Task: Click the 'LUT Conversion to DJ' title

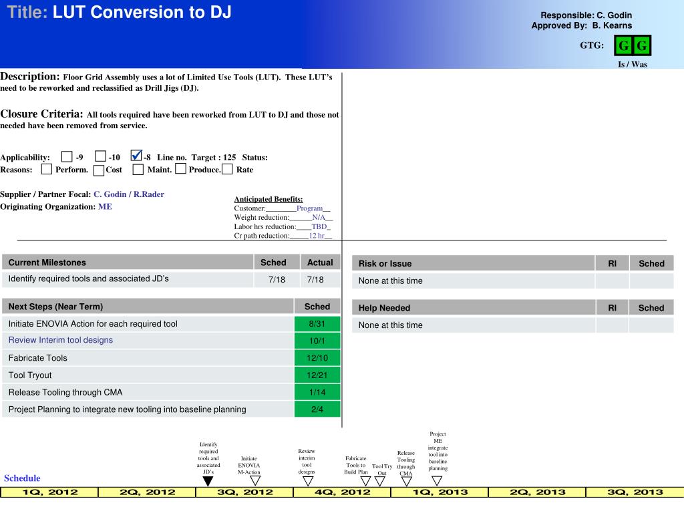Action: pyautogui.click(x=142, y=12)
